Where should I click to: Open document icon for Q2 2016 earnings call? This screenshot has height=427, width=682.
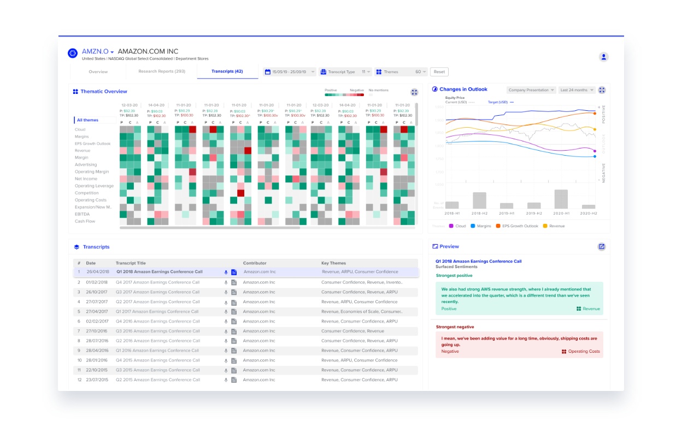(233, 341)
